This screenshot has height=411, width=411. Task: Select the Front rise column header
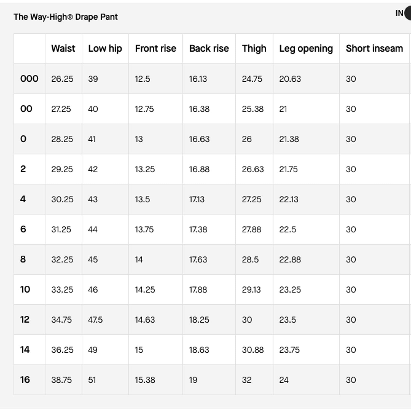pos(156,49)
